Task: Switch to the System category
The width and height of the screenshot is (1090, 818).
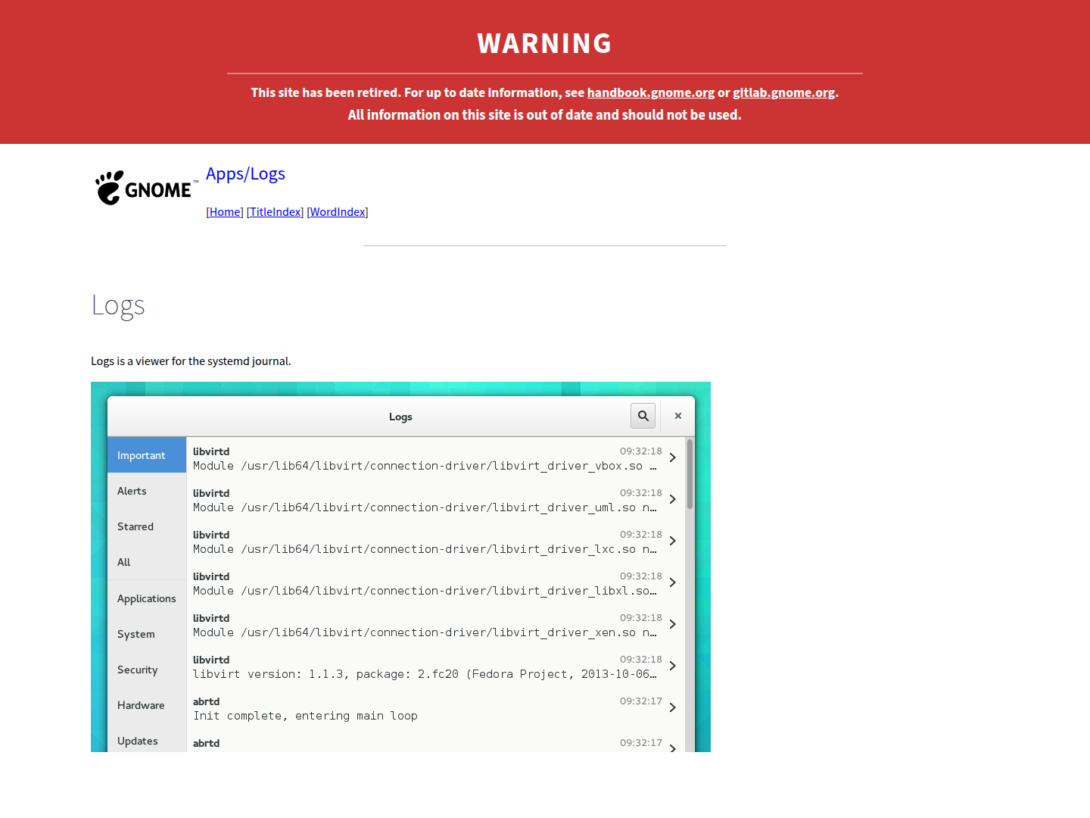Action: tap(147, 634)
